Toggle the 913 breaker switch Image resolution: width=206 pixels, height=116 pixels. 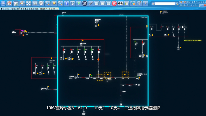71,50
